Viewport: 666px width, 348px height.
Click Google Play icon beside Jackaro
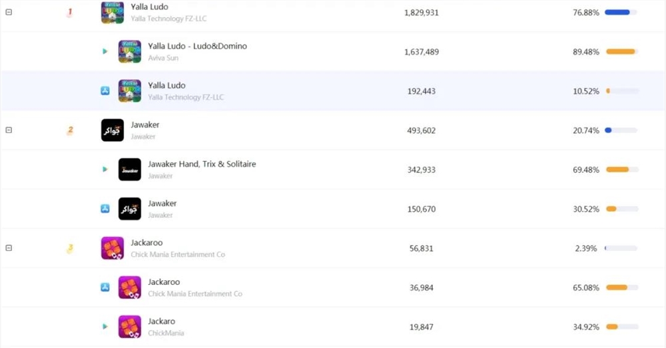click(x=105, y=327)
